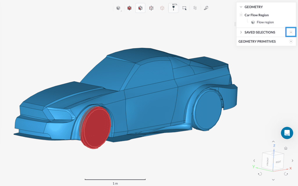The image size is (298, 186).
Task: Click the FRONT face of navigation cube
Action: [267, 161]
